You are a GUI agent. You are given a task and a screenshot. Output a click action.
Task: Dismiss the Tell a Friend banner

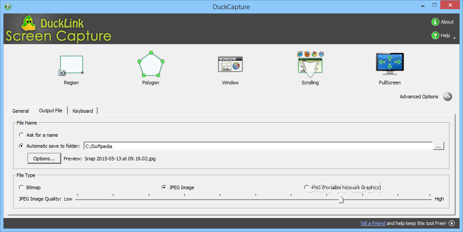(x=452, y=223)
